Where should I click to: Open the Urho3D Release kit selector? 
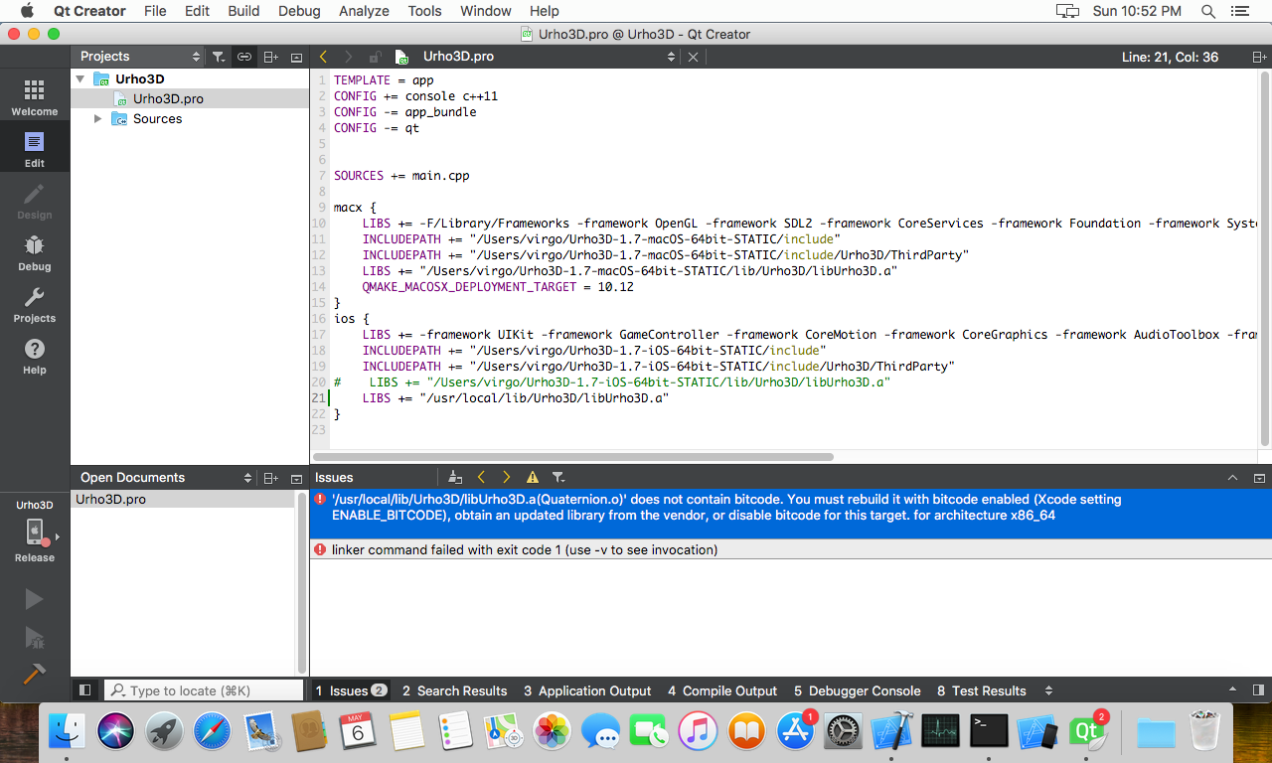pos(35,532)
